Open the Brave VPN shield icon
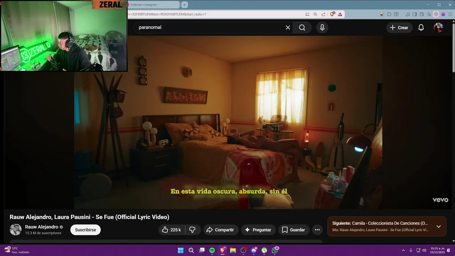Image resolution: width=455 pixels, height=256 pixels. pos(436,14)
